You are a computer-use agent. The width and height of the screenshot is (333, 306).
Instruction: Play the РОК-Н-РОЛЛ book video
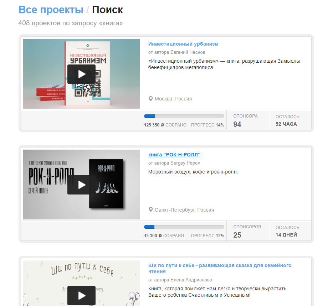click(81, 185)
